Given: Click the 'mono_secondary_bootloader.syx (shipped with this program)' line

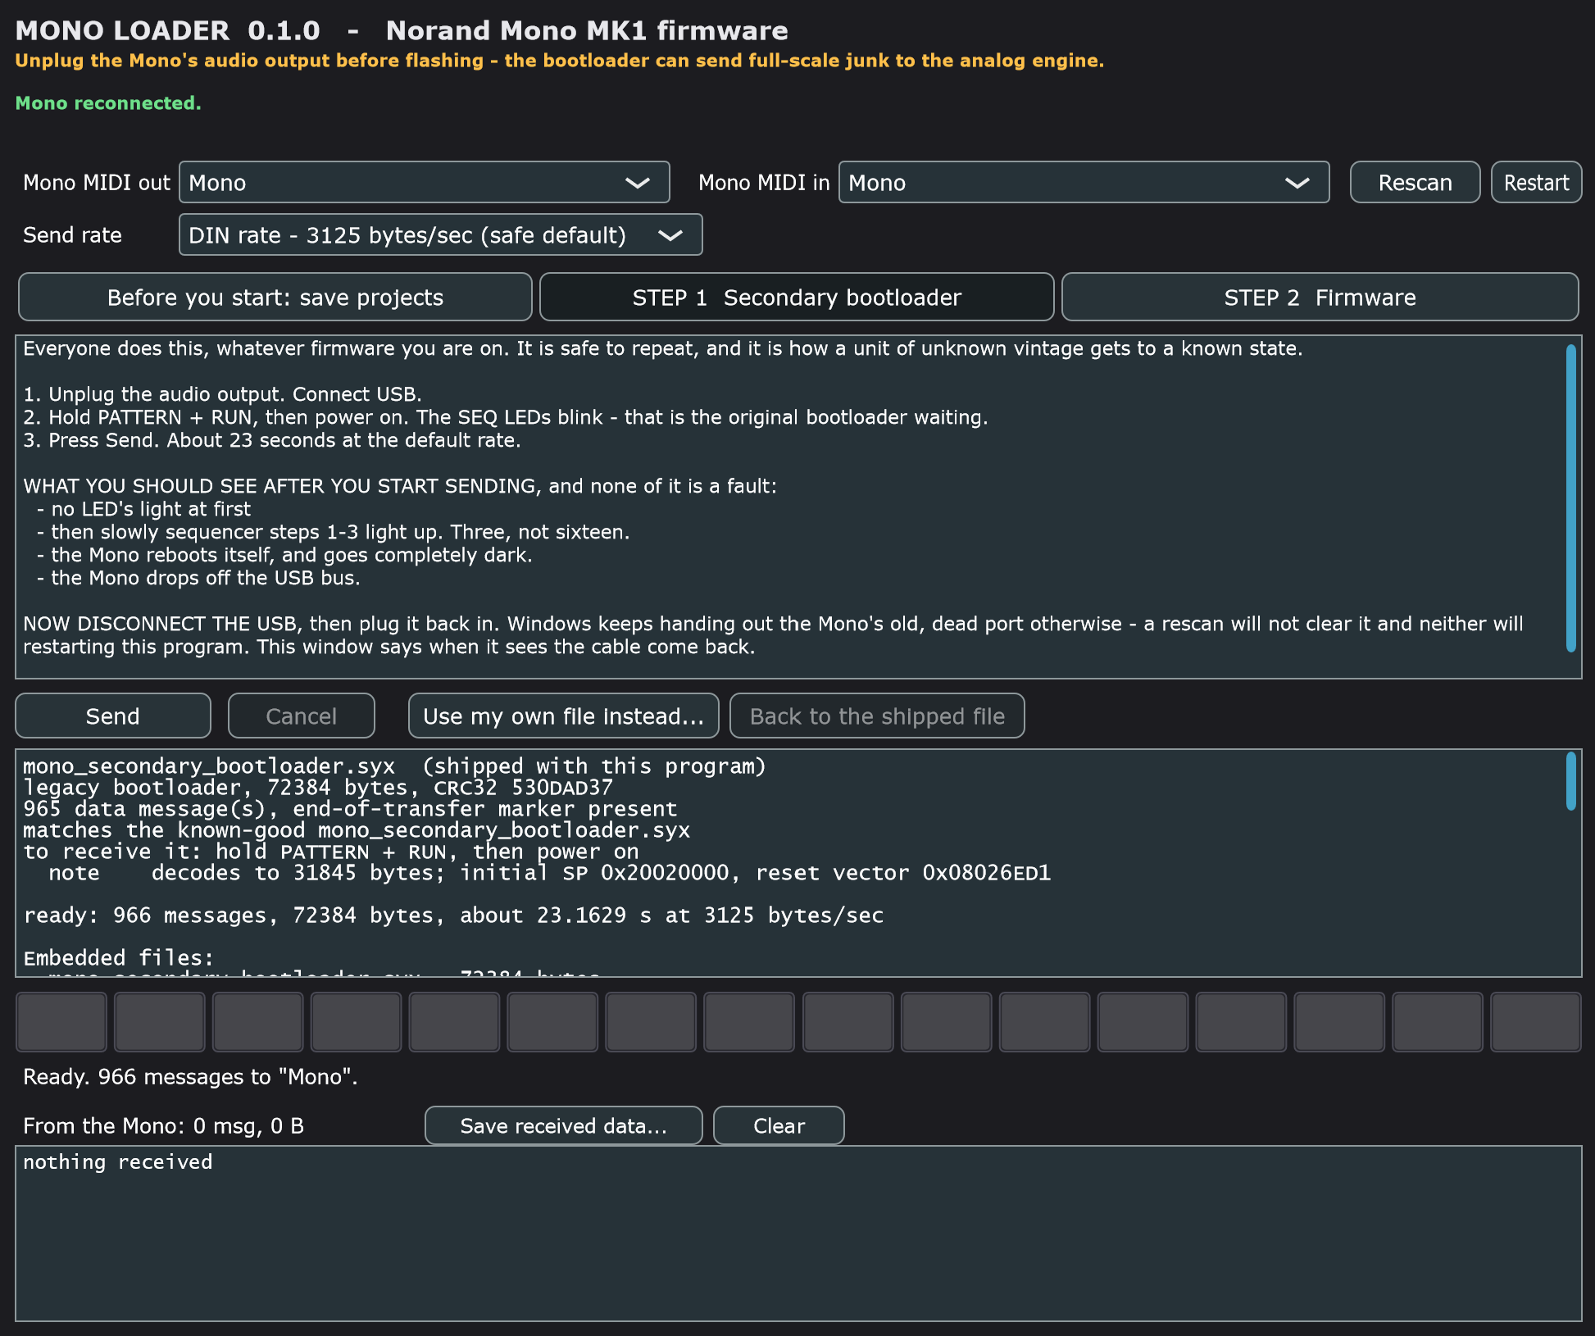Looking at the screenshot, I should coord(394,766).
